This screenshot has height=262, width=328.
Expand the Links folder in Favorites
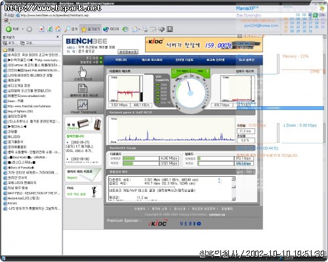click(9, 50)
